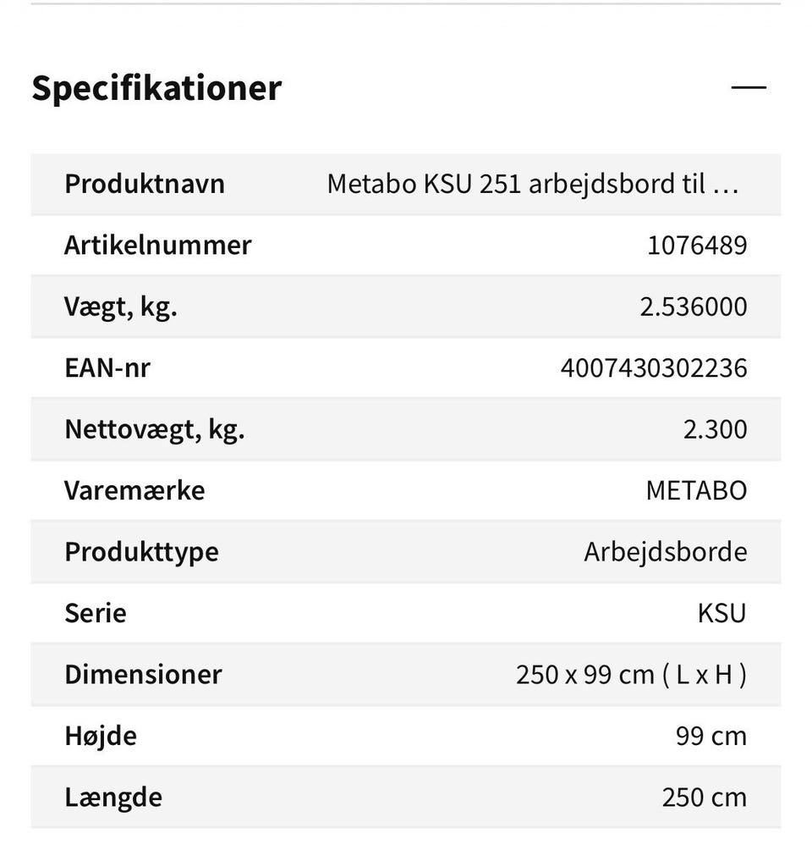This screenshot has height=867, width=812.
Task: Click the Nettovægt, kg. label
Action: tap(155, 429)
